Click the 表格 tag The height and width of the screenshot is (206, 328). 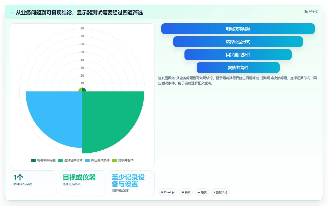(x=186, y=192)
